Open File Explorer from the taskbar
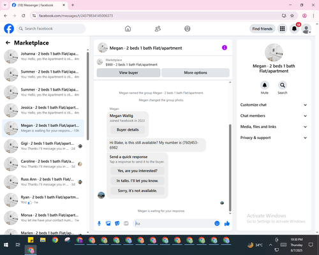 click(43, 240)
